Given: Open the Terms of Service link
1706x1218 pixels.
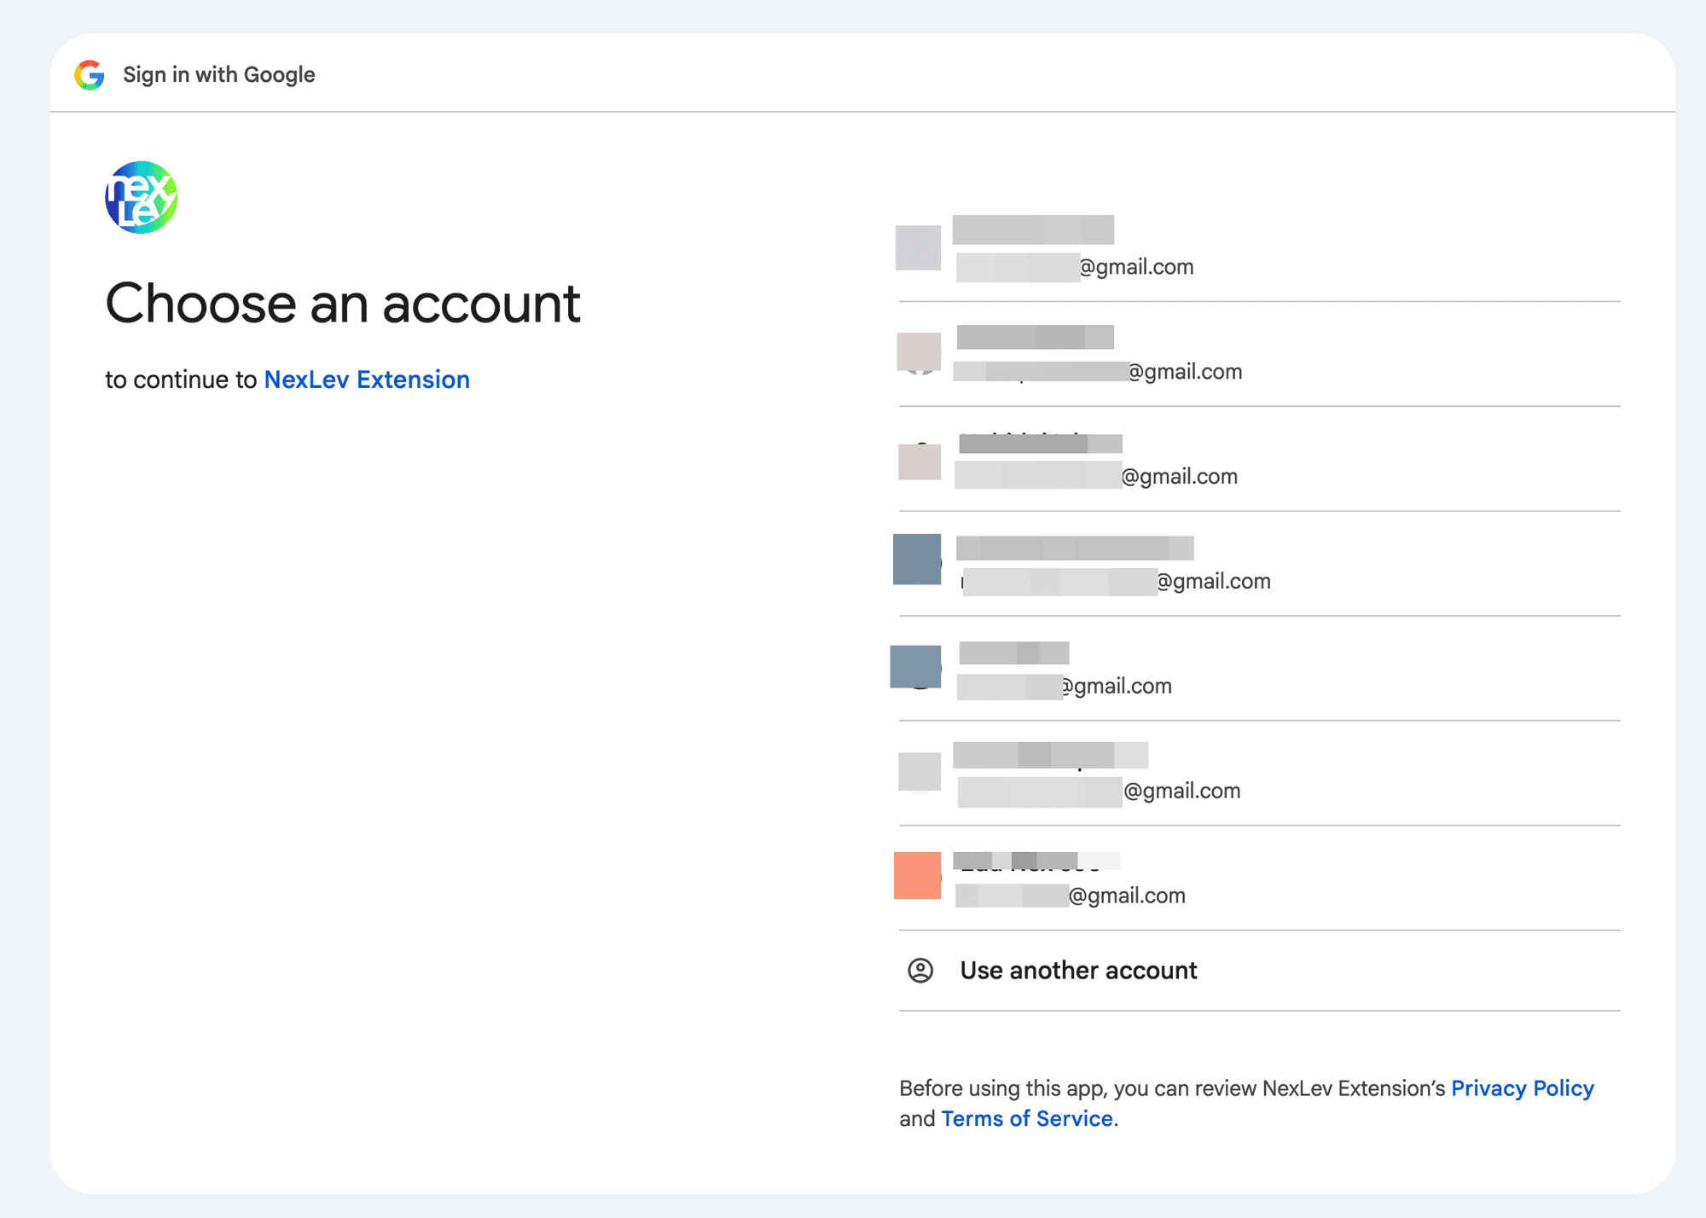Looking at the screenshot, I should [x=1027, y=1118].
